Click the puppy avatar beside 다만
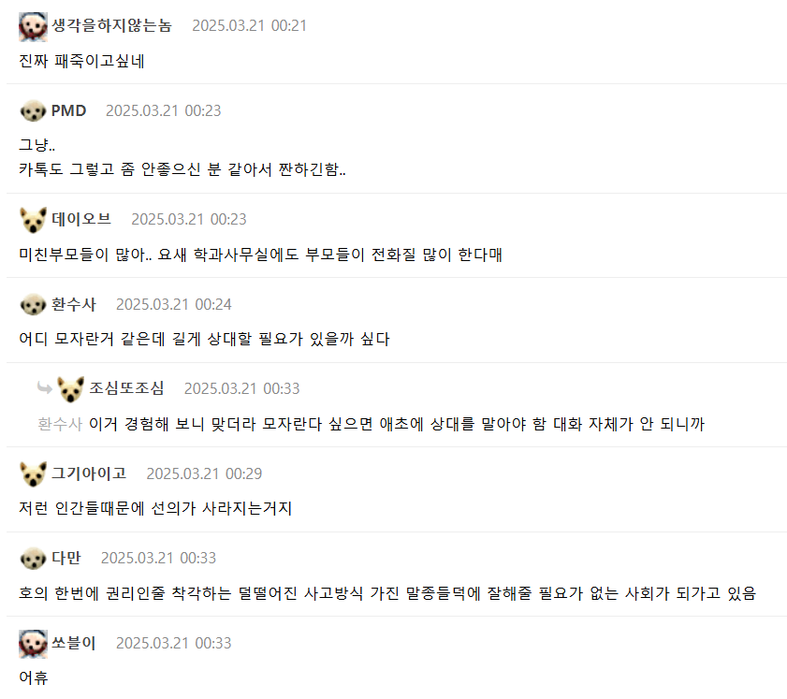The width and height of the screenshot is (787, 699). pyautogui.click(x=33, y=559)
